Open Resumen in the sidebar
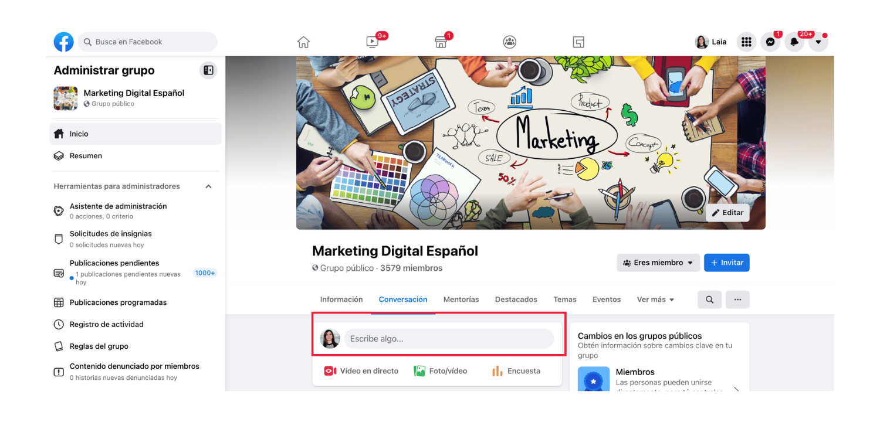The image size is (880, 422). 136,156
